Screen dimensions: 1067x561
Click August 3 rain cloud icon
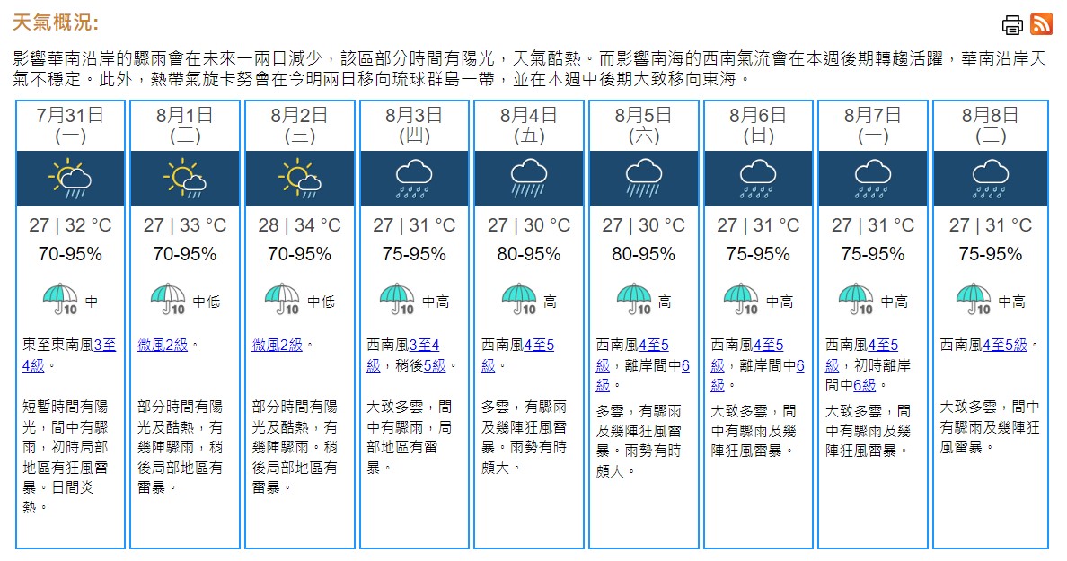[x=414, y=178]
